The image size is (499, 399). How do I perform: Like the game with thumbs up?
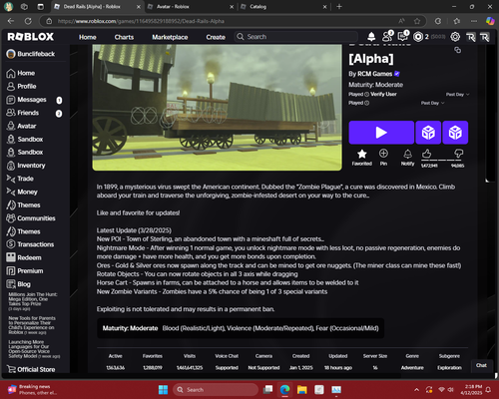(427, 154)
